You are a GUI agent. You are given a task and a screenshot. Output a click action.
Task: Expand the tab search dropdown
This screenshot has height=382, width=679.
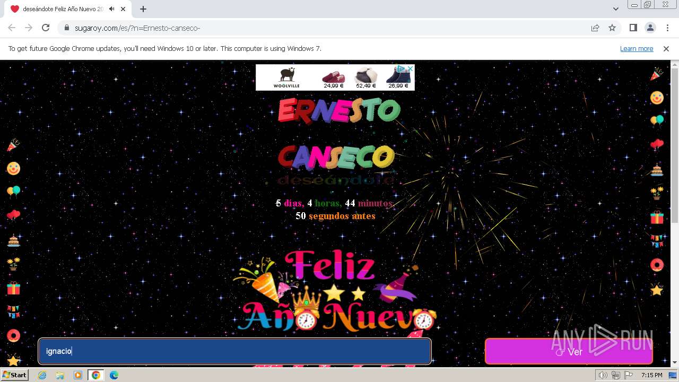coord(616,9)
